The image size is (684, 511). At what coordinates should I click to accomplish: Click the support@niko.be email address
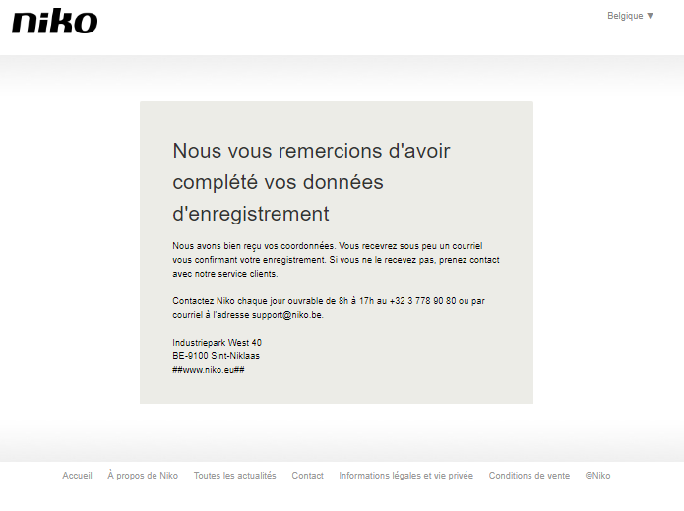pos(287,315)
